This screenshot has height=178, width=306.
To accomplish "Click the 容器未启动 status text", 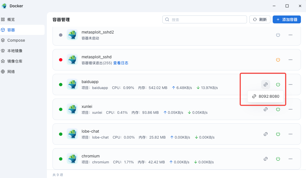I will pyautogui.click(x=90, y=38).
